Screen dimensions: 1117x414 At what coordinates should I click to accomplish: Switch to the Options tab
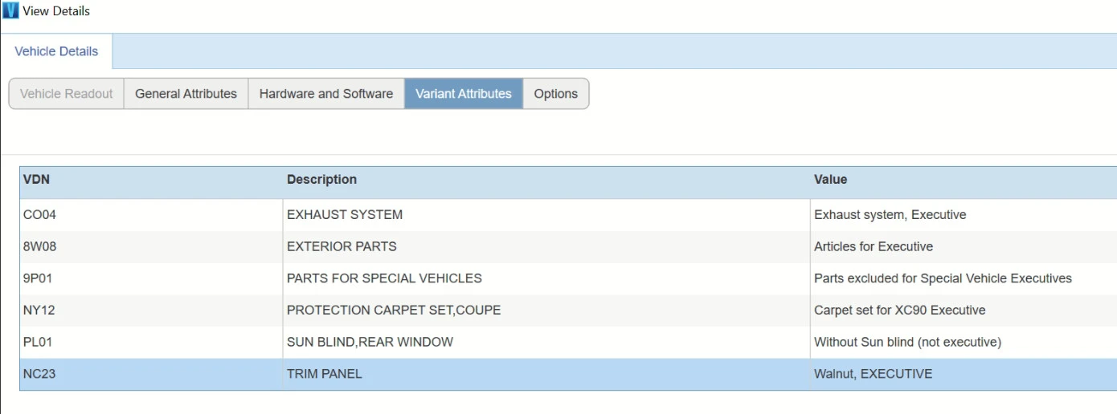pyautogui.click(x=555, y=94)
